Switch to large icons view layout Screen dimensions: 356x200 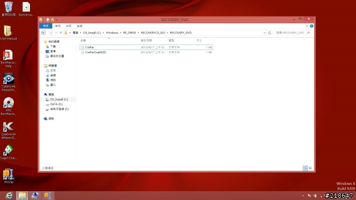click(310, 168)
